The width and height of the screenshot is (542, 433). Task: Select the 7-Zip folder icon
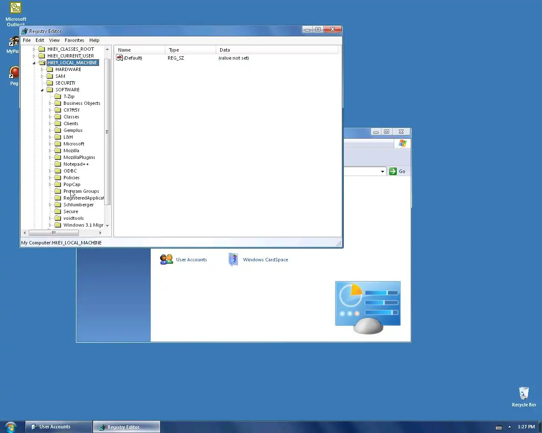[x=58, y=96]
